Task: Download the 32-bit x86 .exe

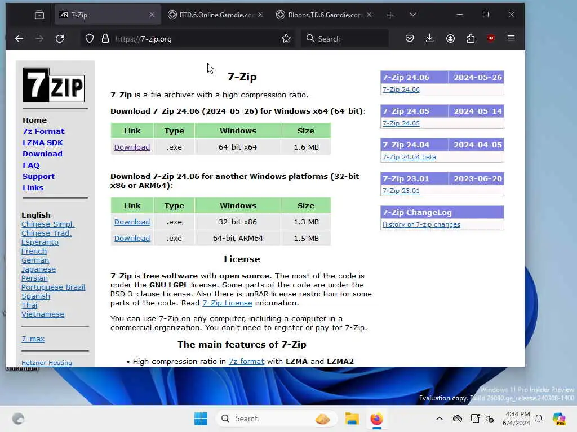Action: 132,222
